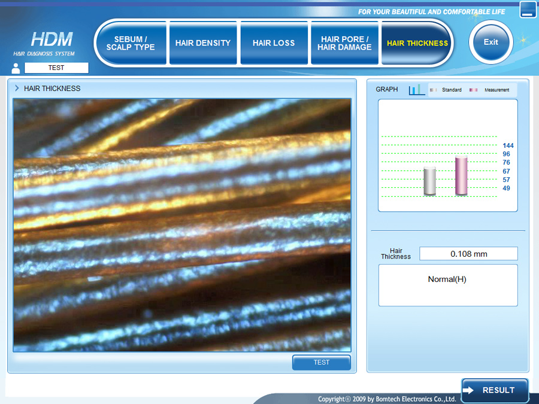
Task: Click the user profile icon above TEST
Action: 16,68
